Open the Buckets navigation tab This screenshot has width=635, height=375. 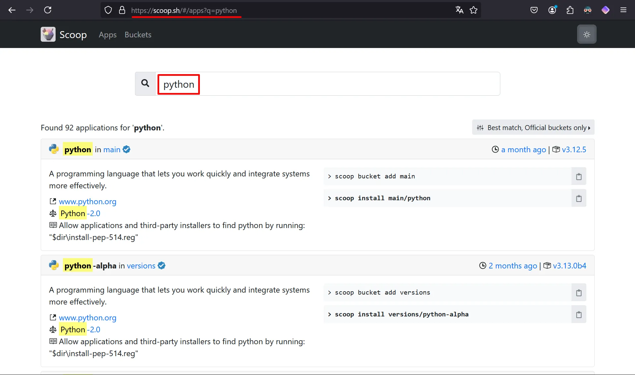(138, 35)
